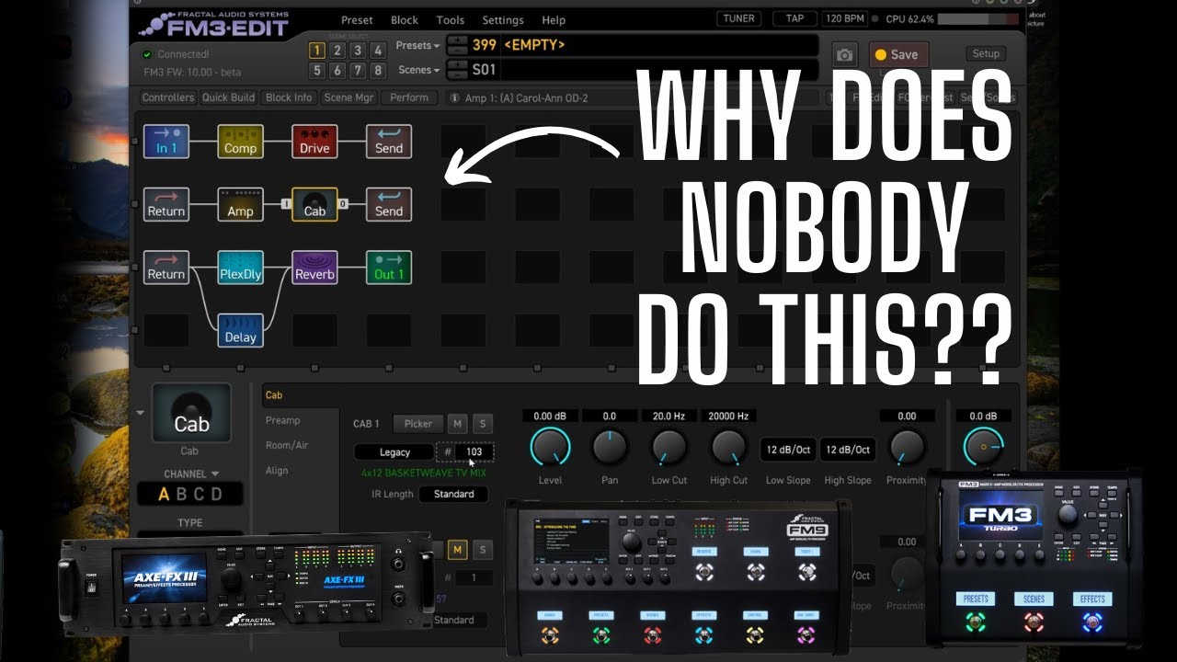Select the Amp block in the grid
The image size is (1177, 662).
pos(241,204)
